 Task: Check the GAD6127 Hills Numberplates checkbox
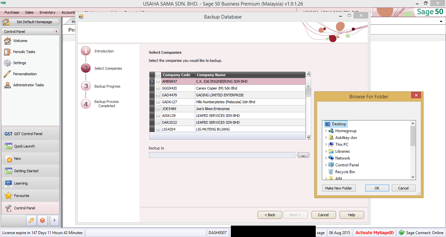coord(158,102)
